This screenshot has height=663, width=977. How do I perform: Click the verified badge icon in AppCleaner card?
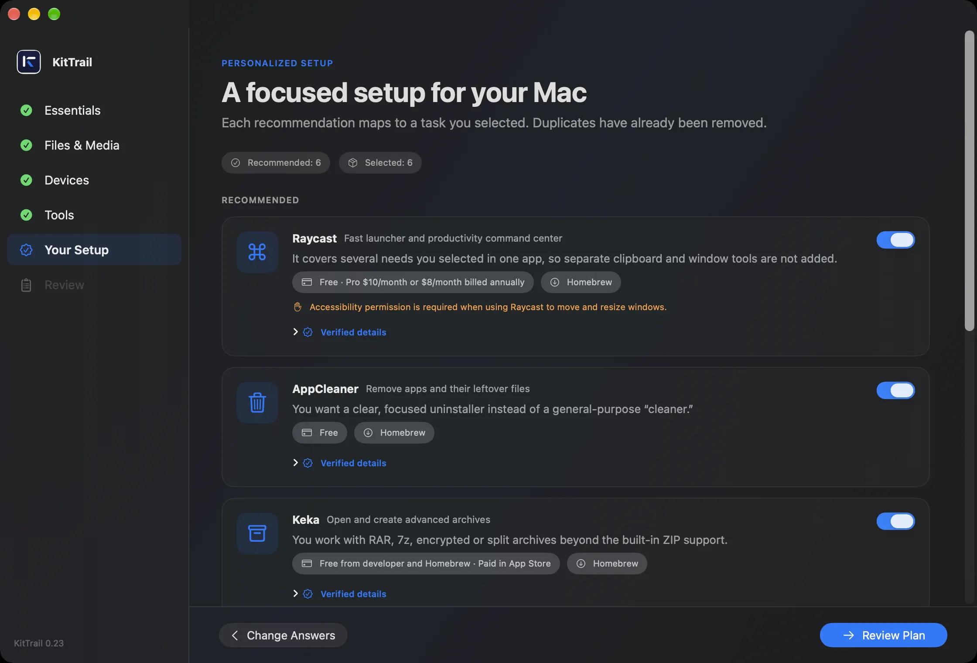coord(308,463)
